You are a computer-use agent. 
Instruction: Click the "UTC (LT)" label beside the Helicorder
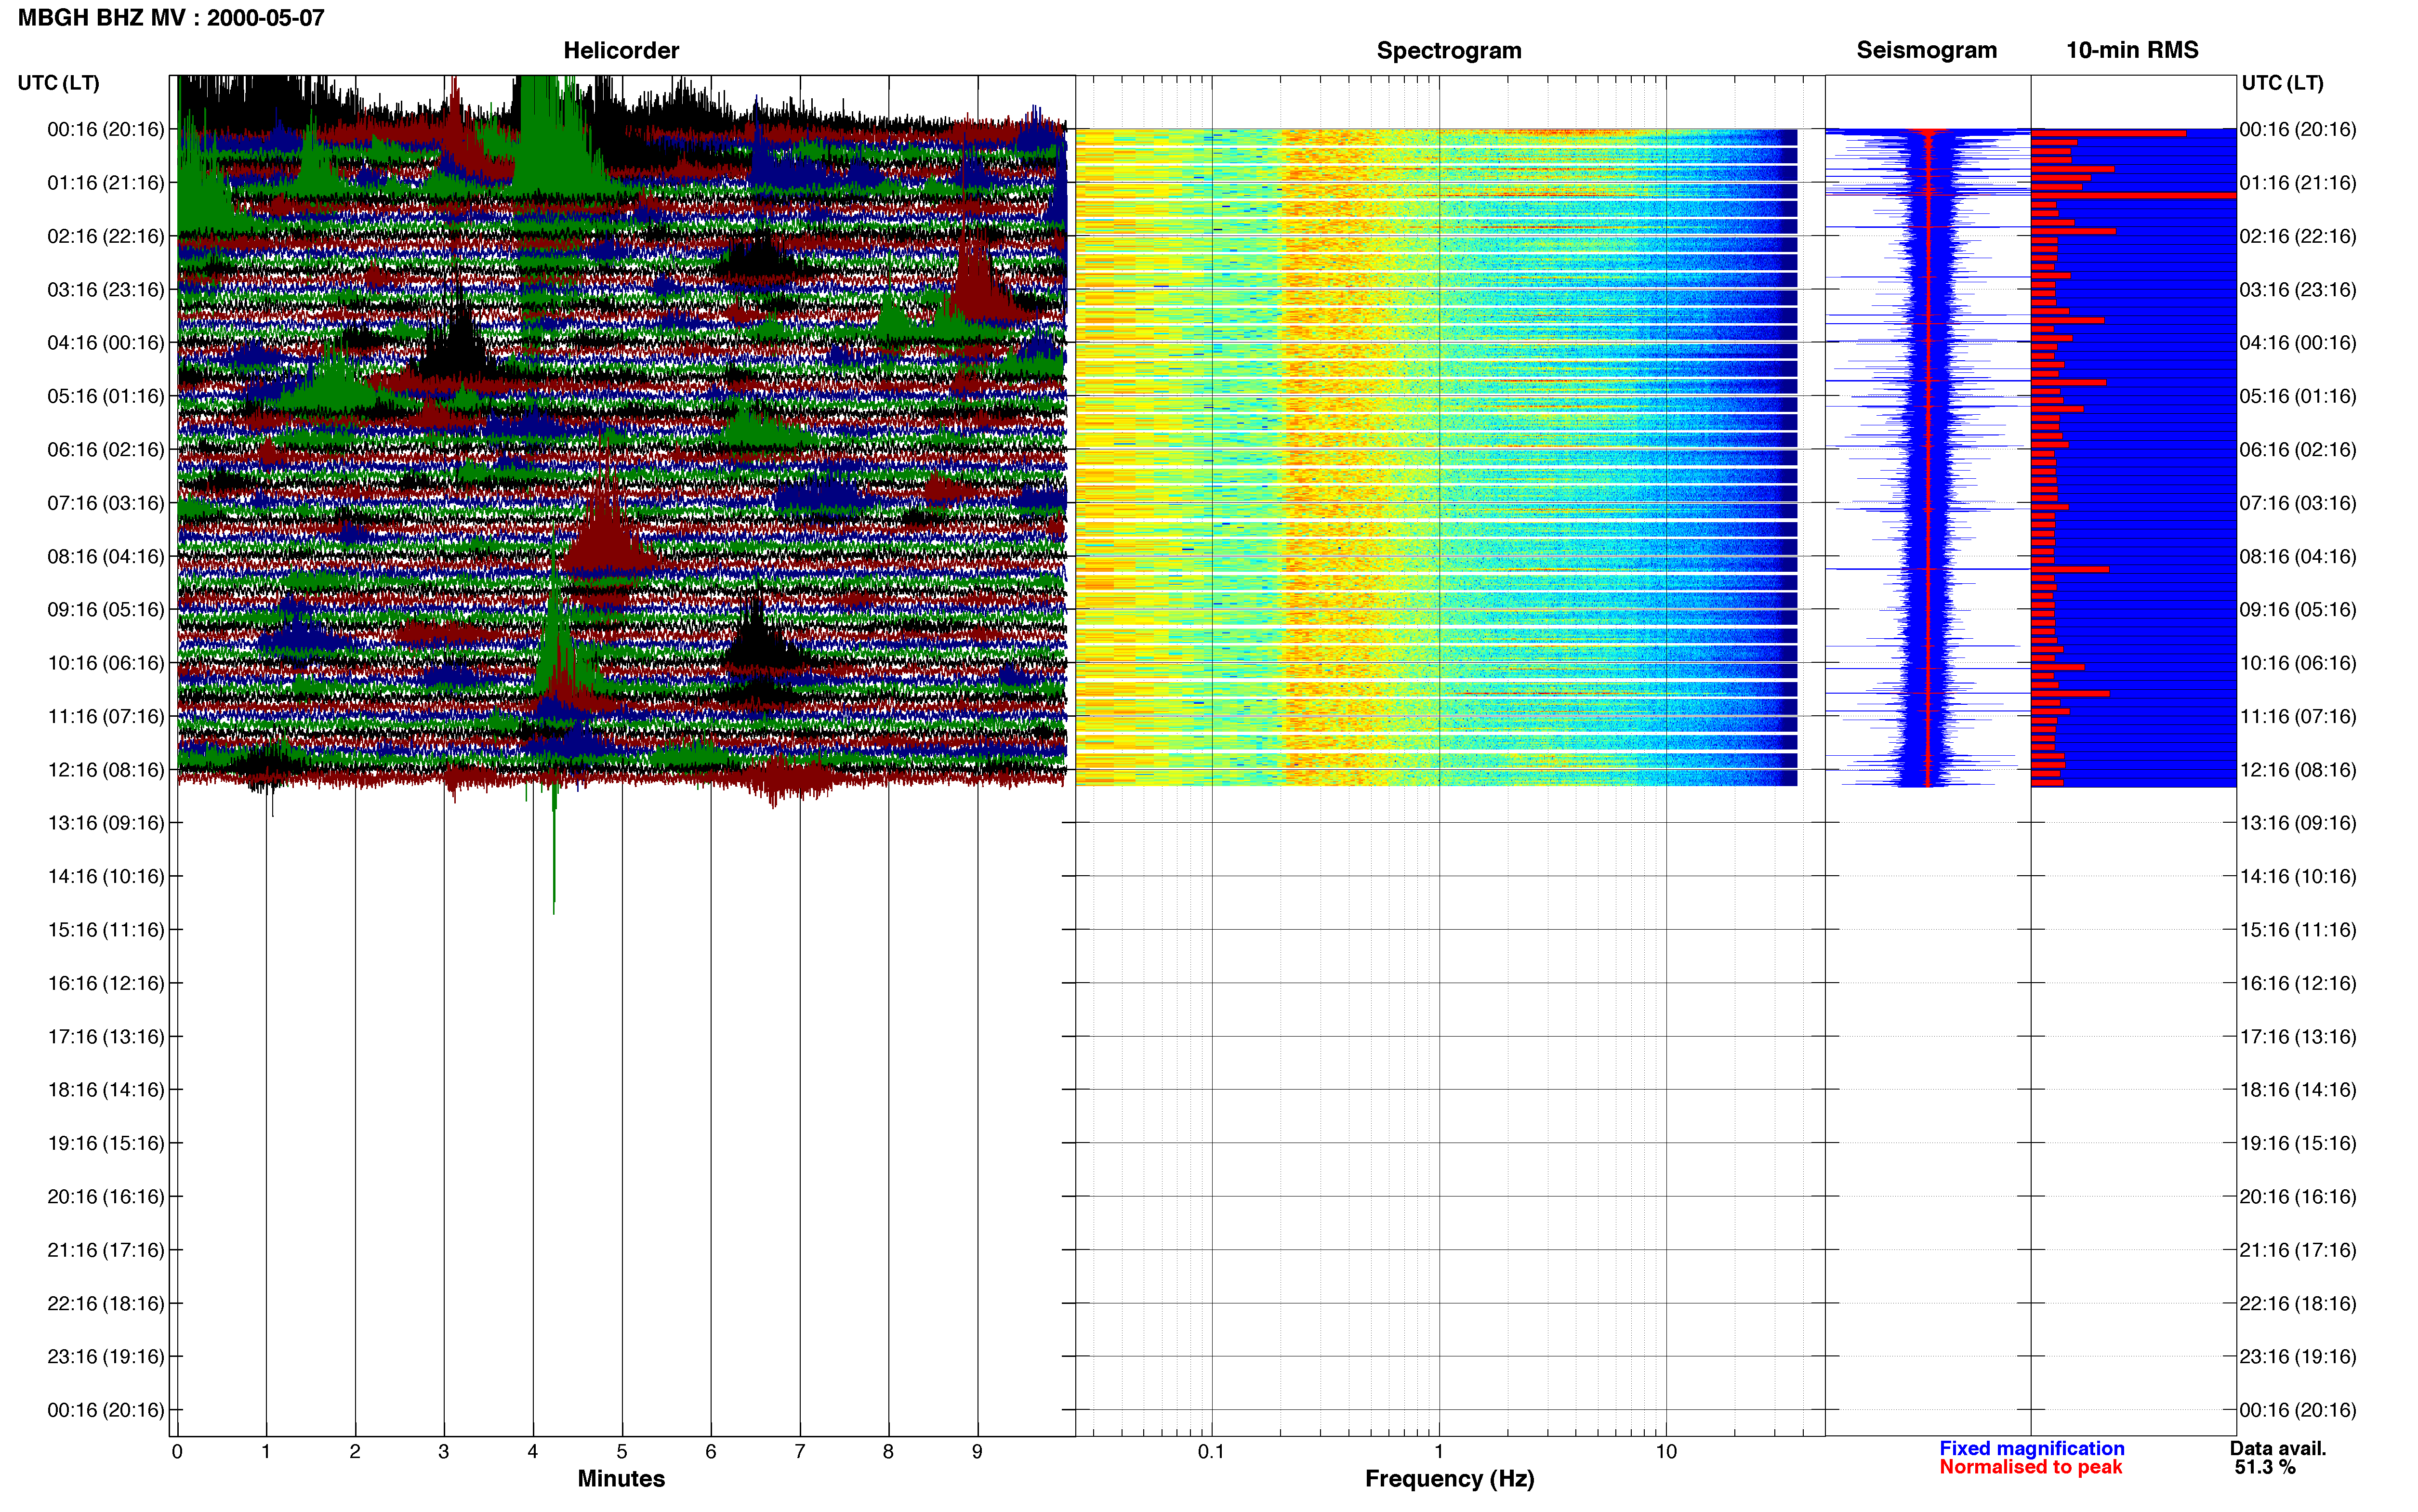58,83
